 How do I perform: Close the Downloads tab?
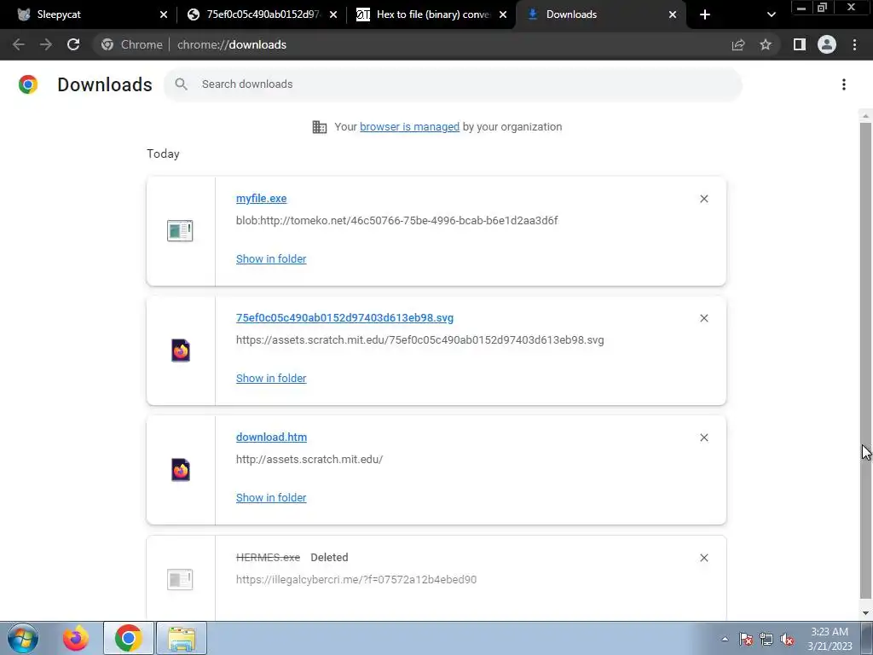[x=673, y=14]
